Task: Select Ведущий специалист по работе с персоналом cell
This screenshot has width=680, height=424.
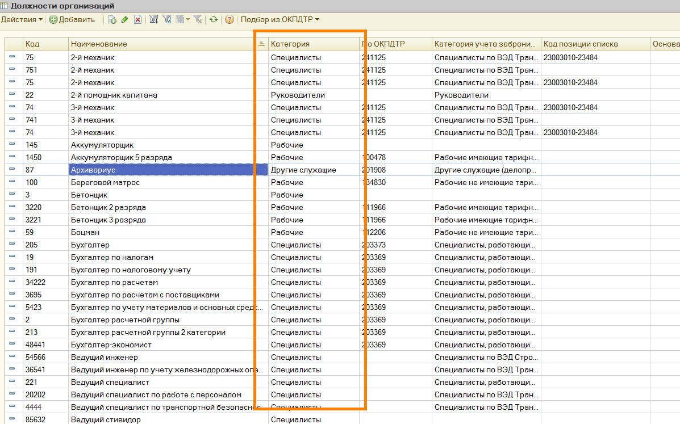Action: 168,394
